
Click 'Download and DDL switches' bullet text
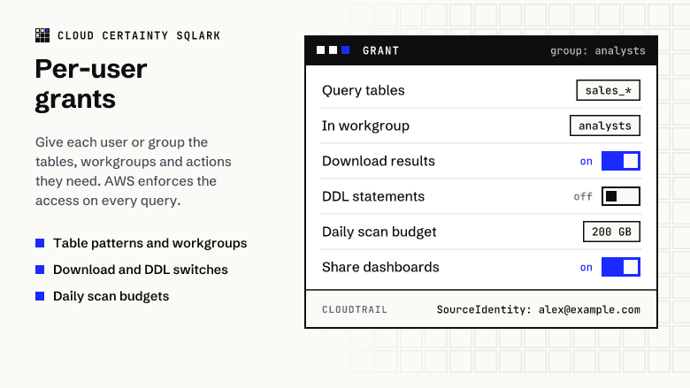click(141, 270)
